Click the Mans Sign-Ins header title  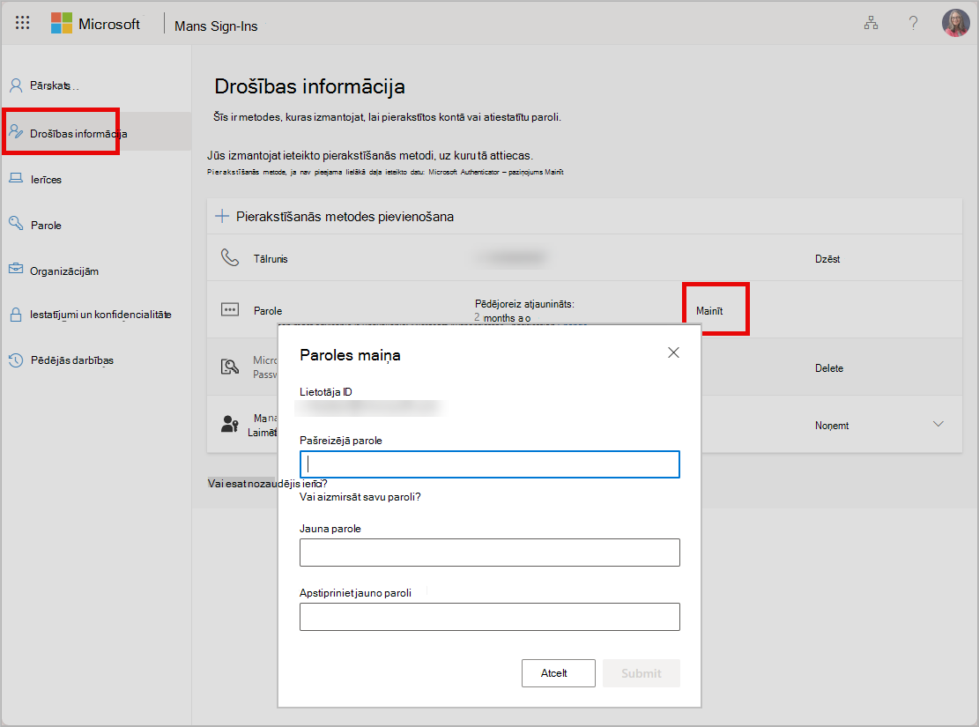(216, 26)
